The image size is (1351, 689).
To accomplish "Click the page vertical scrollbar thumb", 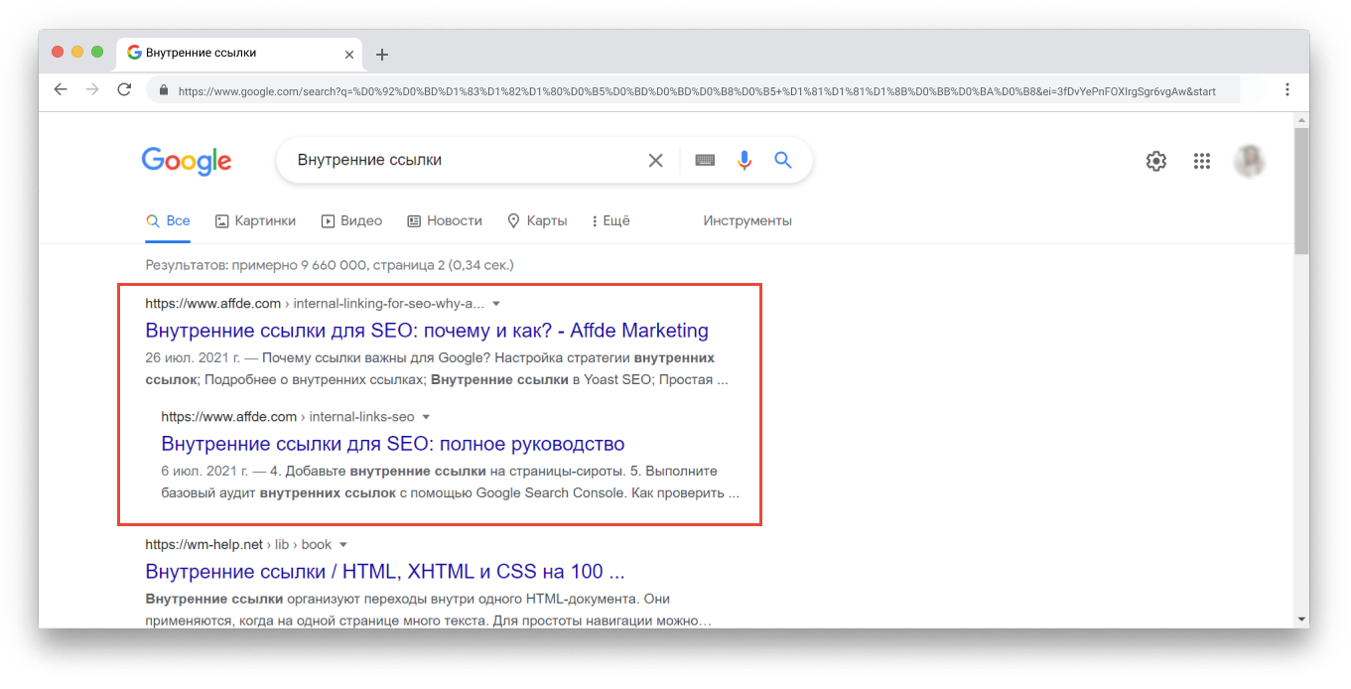I will (1300, 189).
